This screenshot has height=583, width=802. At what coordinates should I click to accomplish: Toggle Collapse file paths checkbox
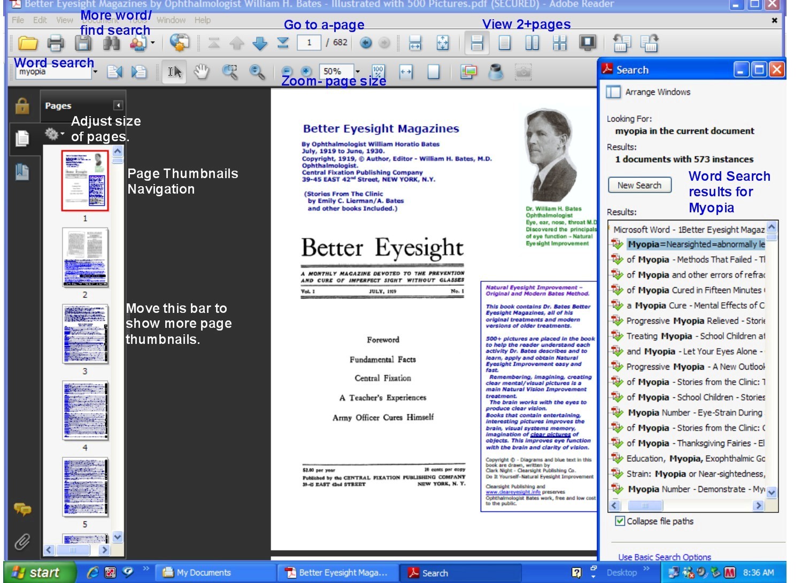tap(620, 521)
